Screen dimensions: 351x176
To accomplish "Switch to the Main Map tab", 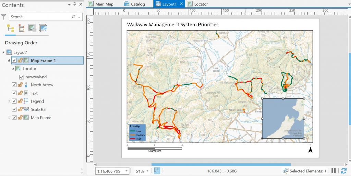I will click(101, 4).
